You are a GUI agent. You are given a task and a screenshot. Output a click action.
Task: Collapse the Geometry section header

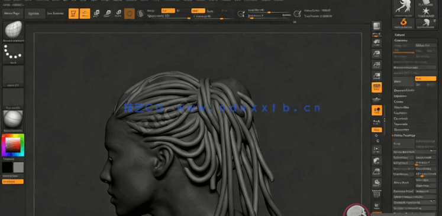(x=401, y=40)
